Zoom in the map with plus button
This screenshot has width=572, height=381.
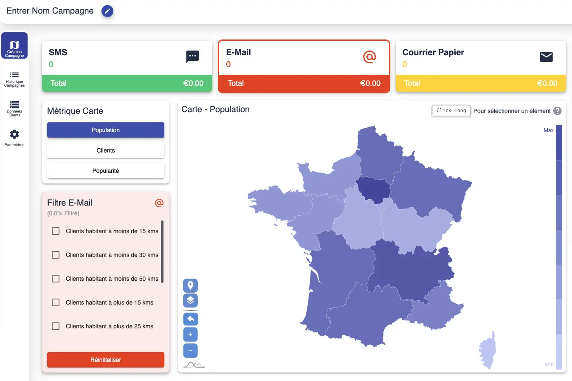[x=190, y=335]
